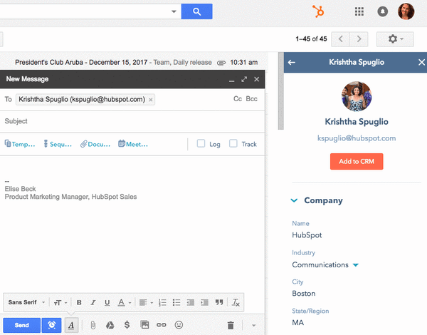Toggle bold text formatting
The width and height of the screenshot is (427, 335).
point(79,302)
